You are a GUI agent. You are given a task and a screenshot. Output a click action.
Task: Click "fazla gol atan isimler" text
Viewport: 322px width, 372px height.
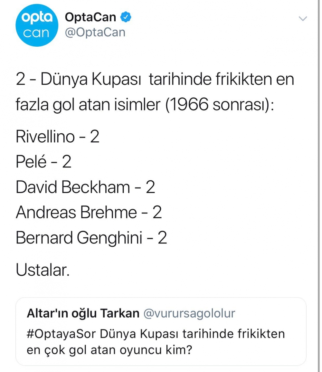pyautogui.click(x=88, y=105)
